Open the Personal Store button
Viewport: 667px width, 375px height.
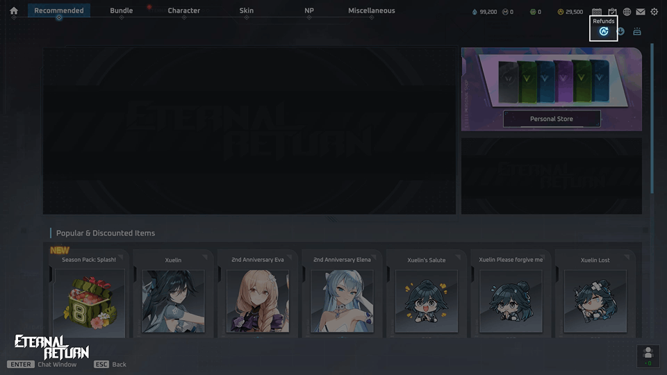(x=552, y=119)
